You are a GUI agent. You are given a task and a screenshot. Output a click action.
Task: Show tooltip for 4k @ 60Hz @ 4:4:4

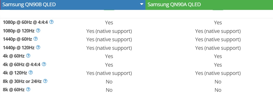(x=44, y=64)
